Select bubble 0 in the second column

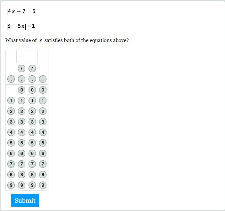[x=21, y=90]
